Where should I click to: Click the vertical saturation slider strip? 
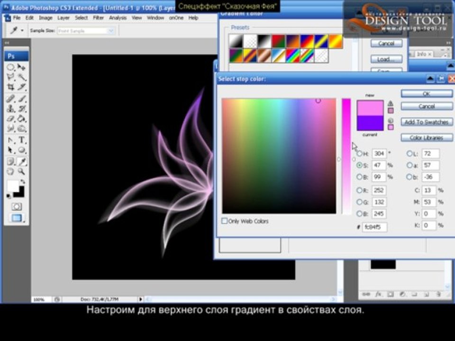[346, 156]
